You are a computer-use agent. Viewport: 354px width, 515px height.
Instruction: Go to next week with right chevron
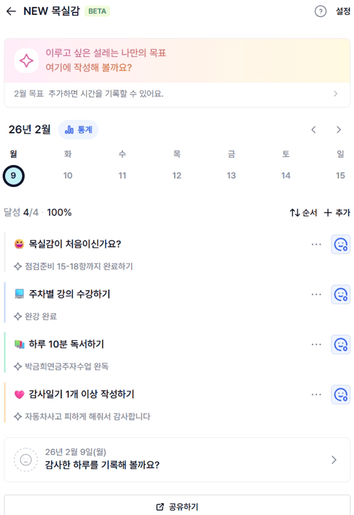(x=339, y=130)
